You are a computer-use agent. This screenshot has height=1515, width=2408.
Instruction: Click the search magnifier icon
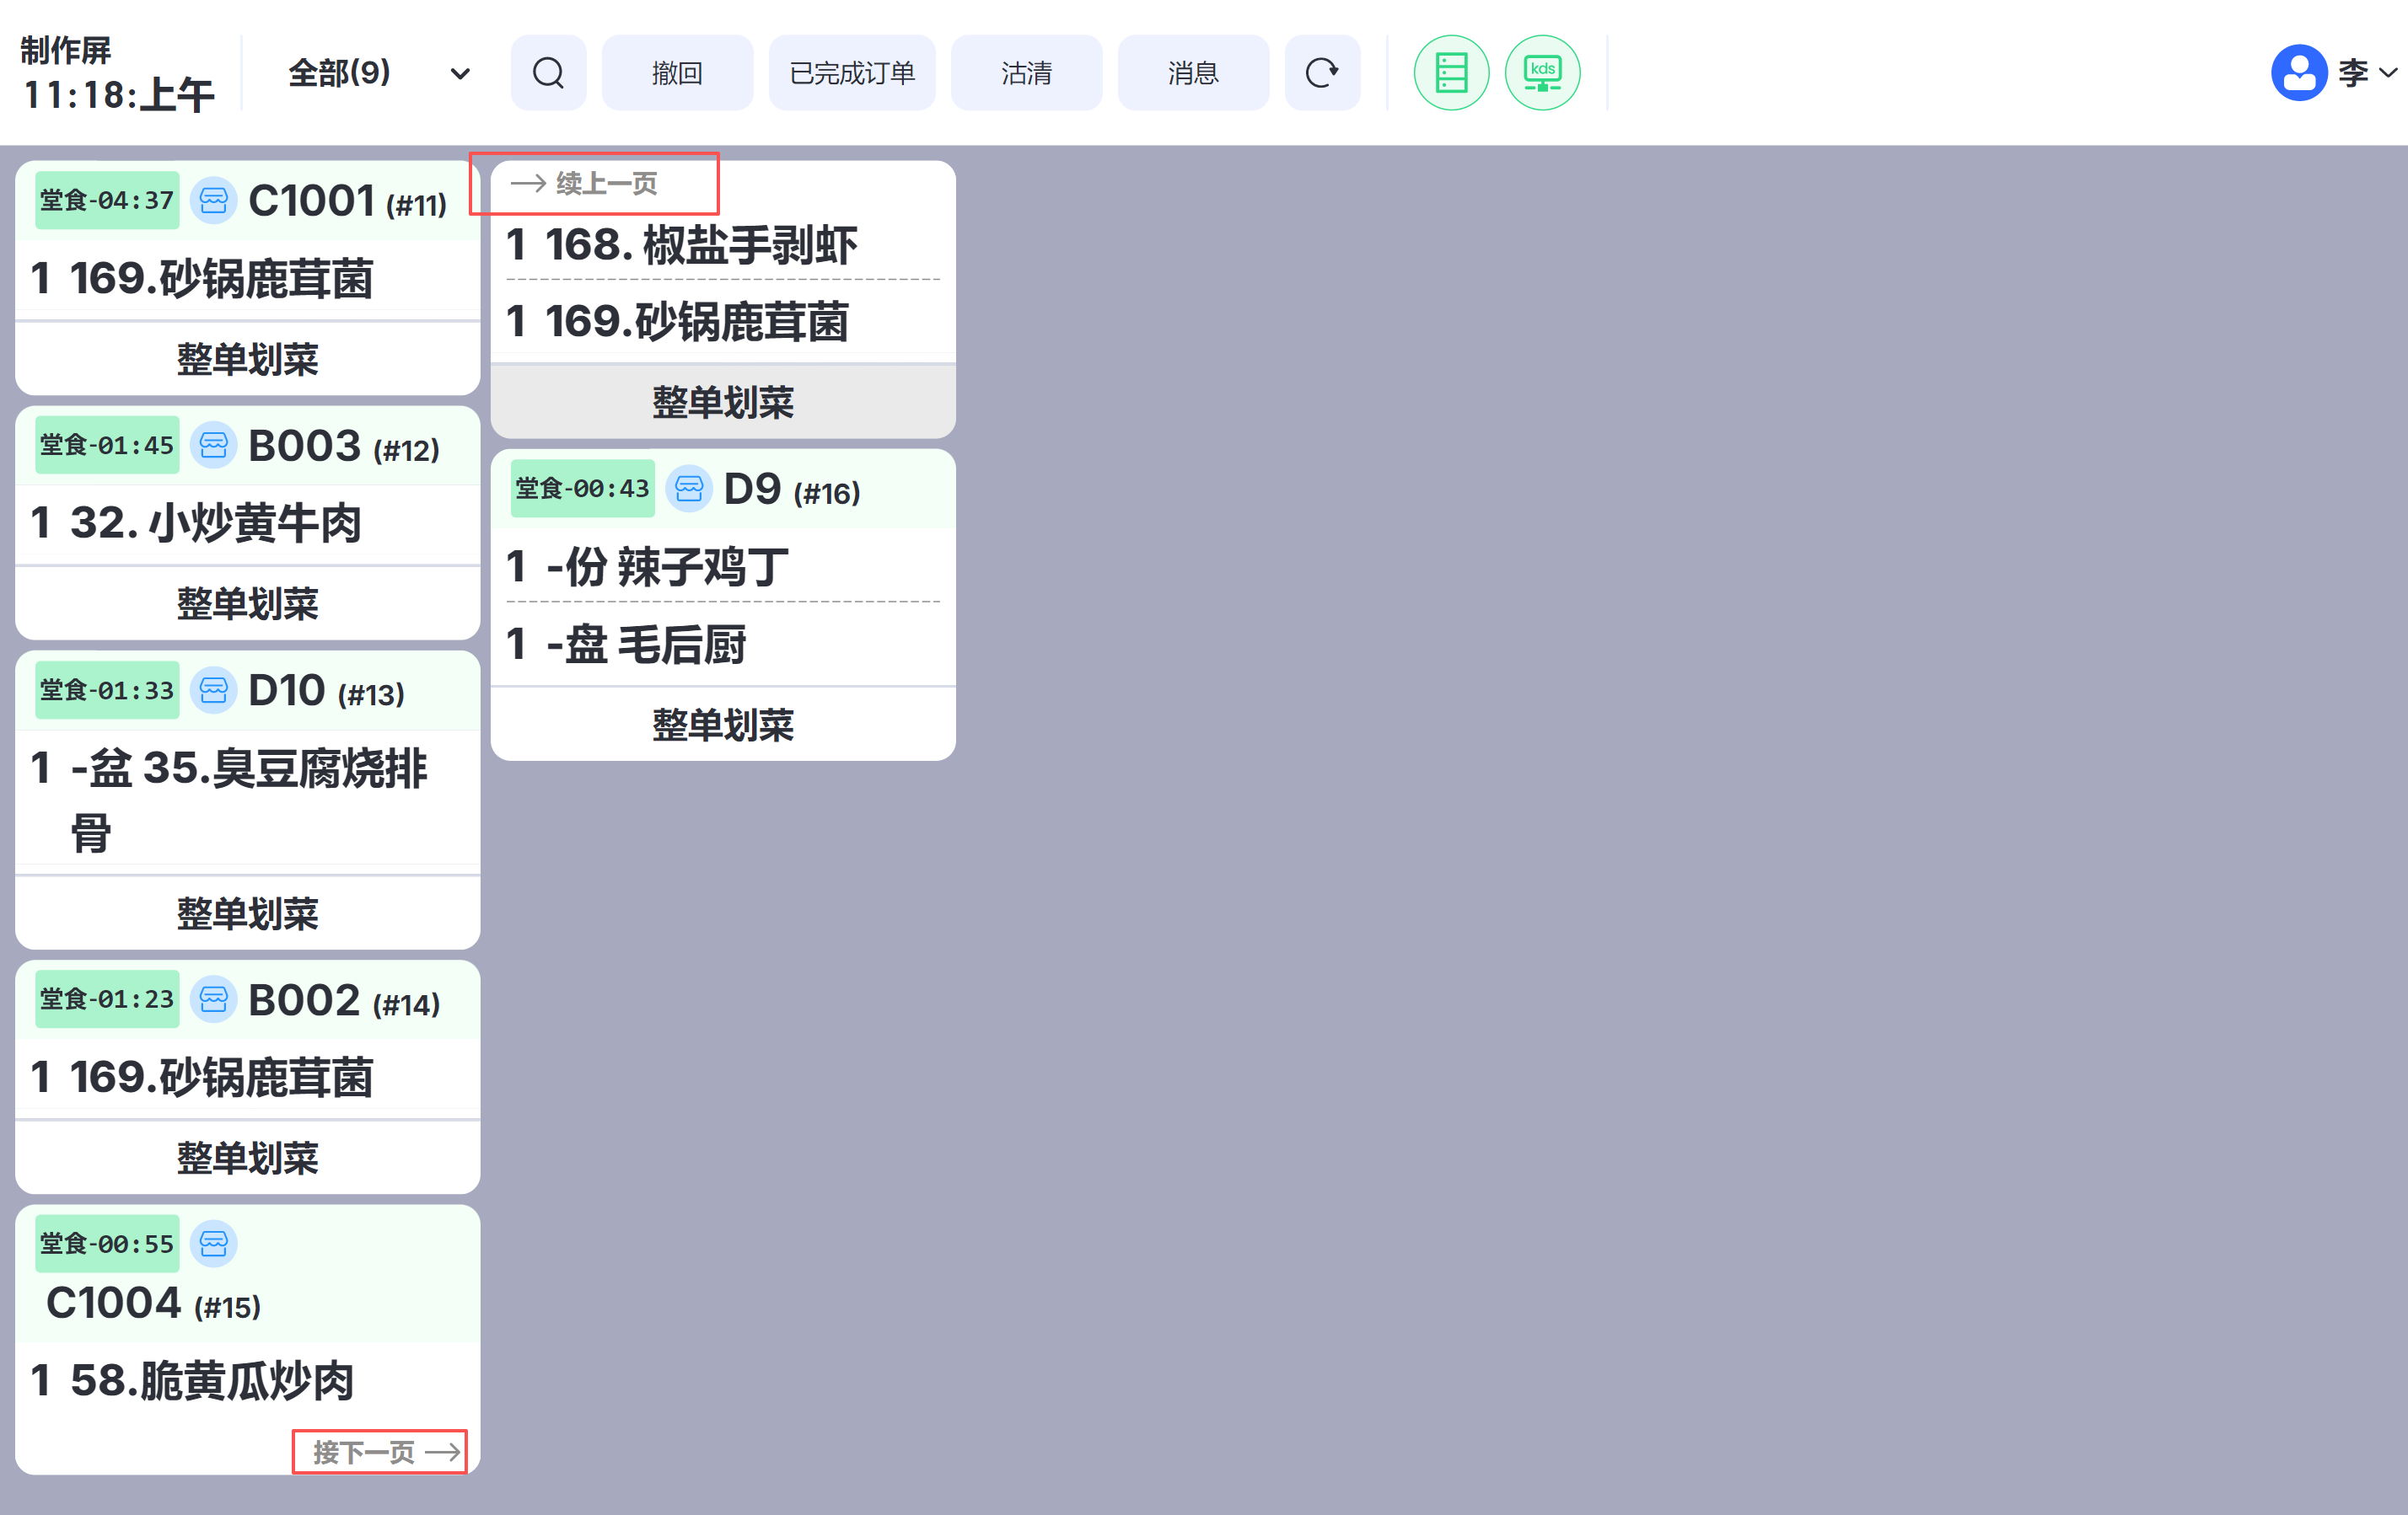[x=548, y=73]
